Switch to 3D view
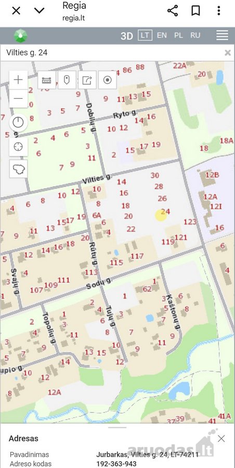Viewport: 235px width, 468px height. click(x=127, y=36)
